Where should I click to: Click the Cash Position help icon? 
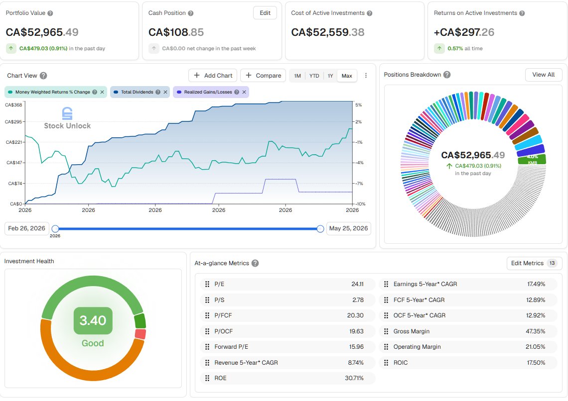point(190,13)
